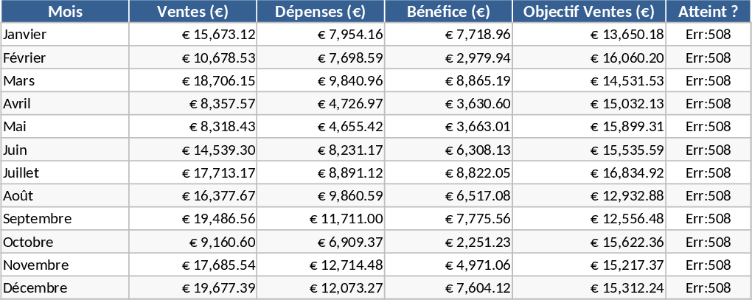Click the Janvier month cell

pos(65,35)
